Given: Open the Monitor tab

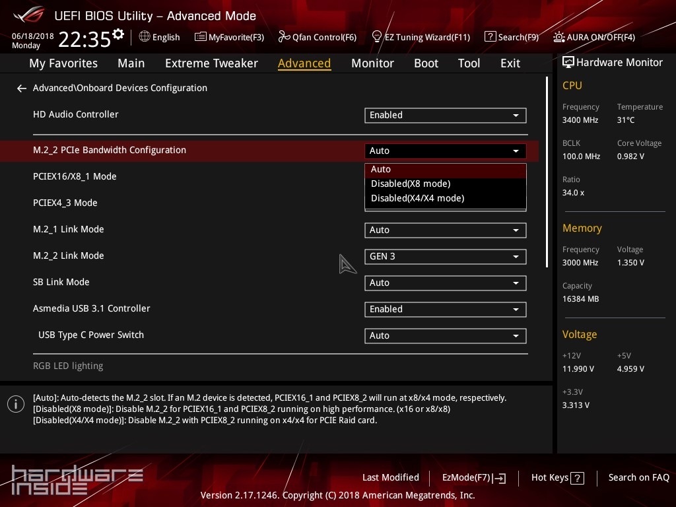Looking at the screenshot, I should click(x=372, y=63).
